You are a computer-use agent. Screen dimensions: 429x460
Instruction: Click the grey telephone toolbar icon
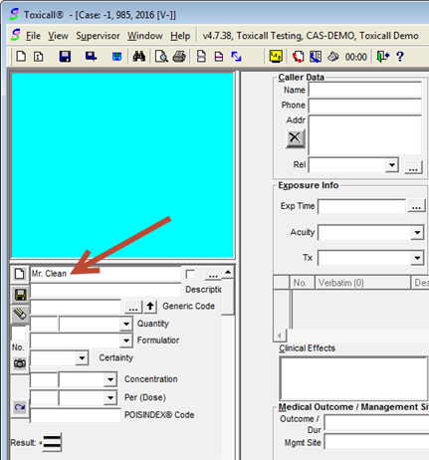tap(333, 57)
